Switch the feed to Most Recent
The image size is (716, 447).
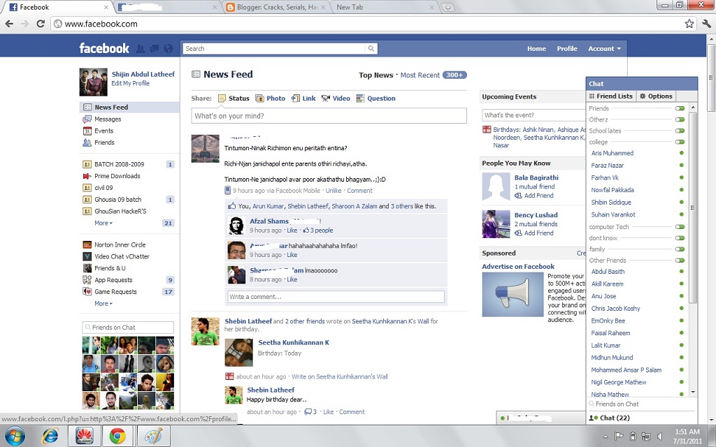pyautogui.click(x=420, y=75)
